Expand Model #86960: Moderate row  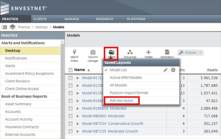coord(78,116)
